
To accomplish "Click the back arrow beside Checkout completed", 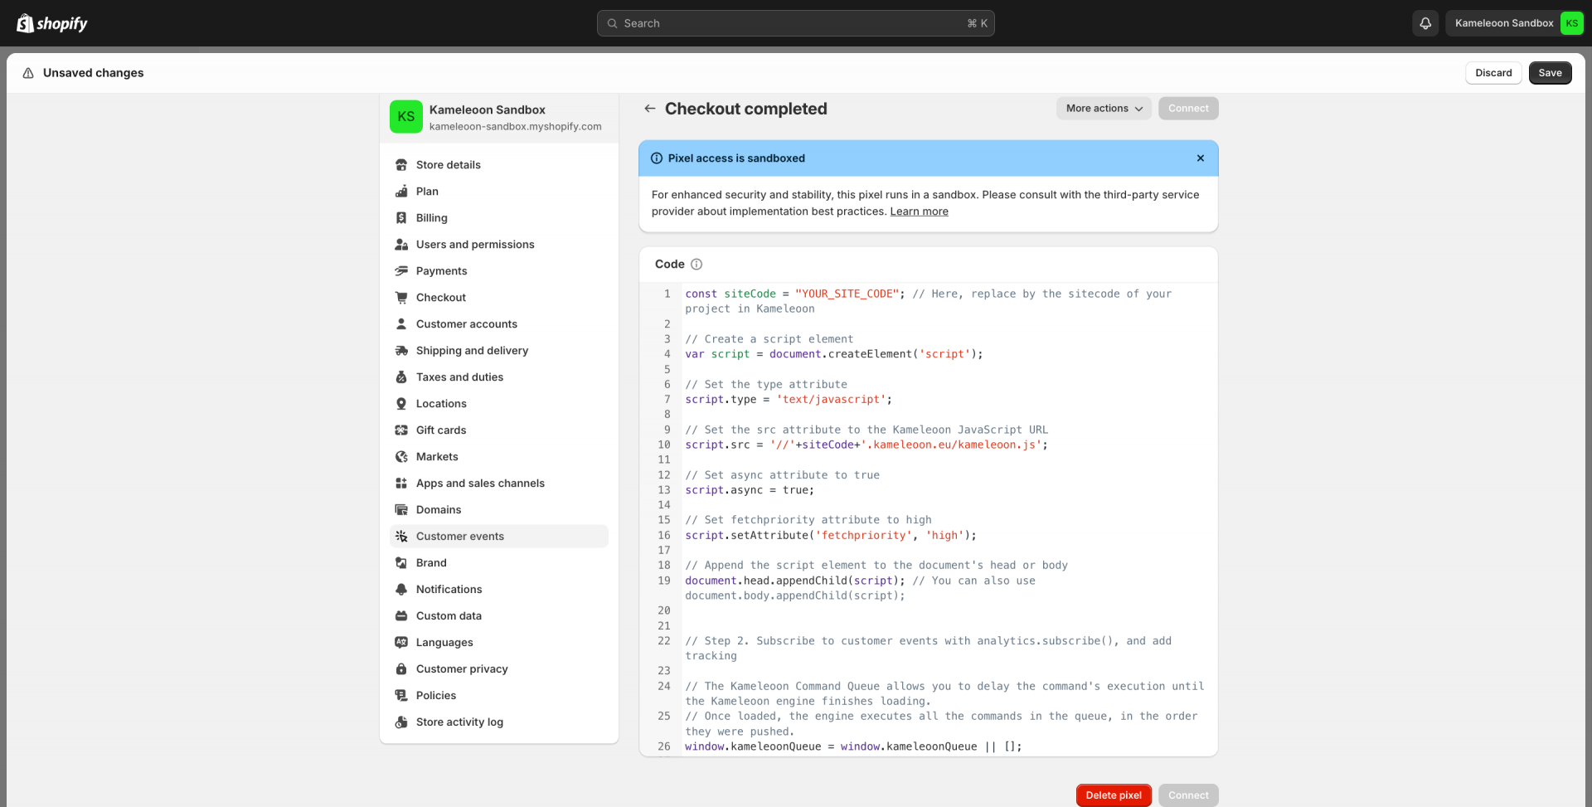I will 650,109.
